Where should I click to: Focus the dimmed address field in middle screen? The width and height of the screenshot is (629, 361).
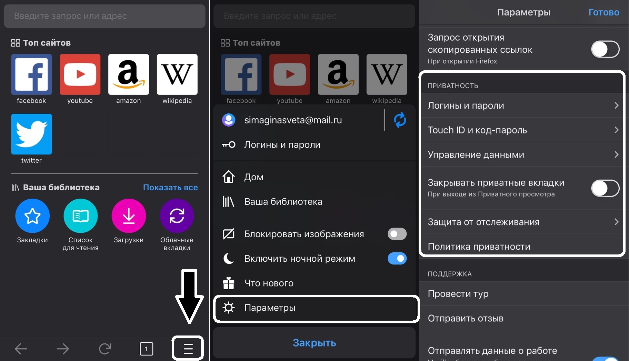click(x=314, y=16)
